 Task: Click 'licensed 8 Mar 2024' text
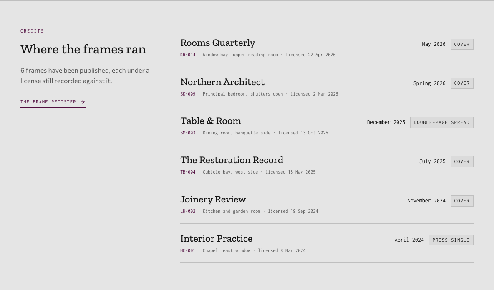pos(282,251)
